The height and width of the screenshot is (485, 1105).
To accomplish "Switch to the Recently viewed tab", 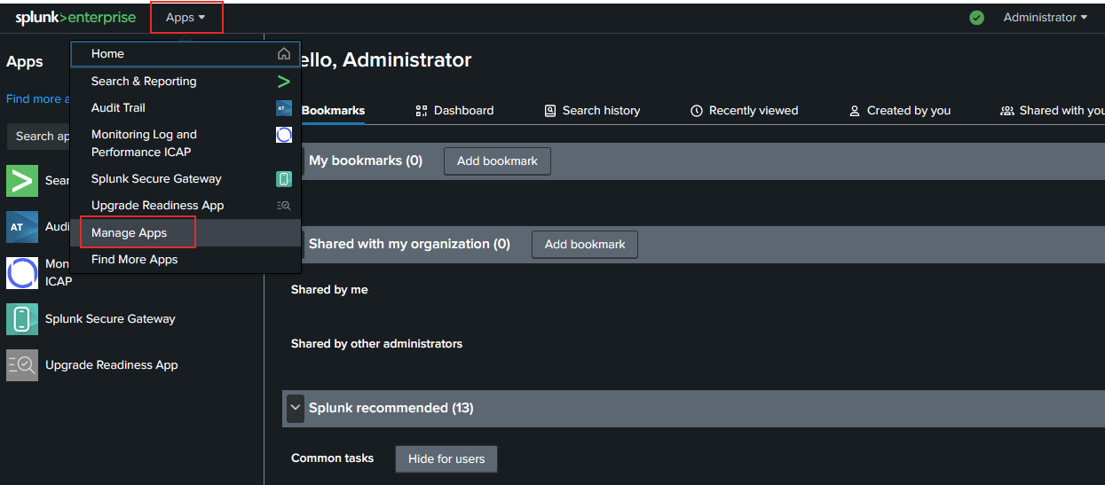I will [744, 111].
